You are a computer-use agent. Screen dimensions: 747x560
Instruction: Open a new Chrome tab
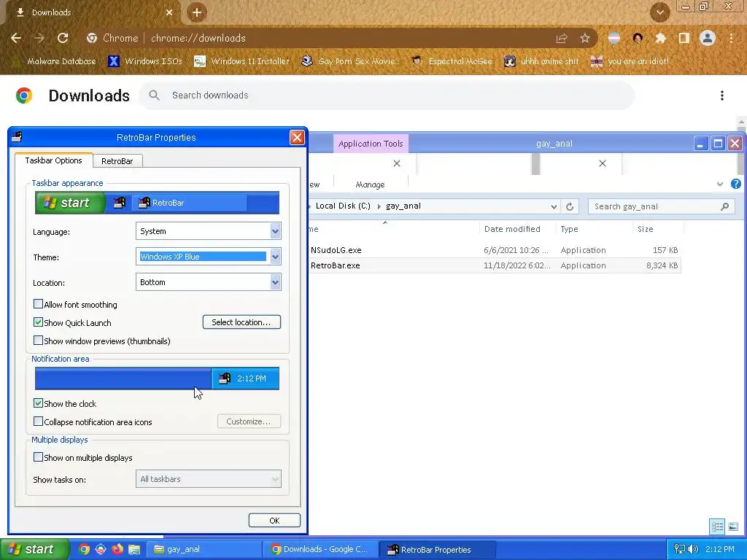[x=197, y=12]
